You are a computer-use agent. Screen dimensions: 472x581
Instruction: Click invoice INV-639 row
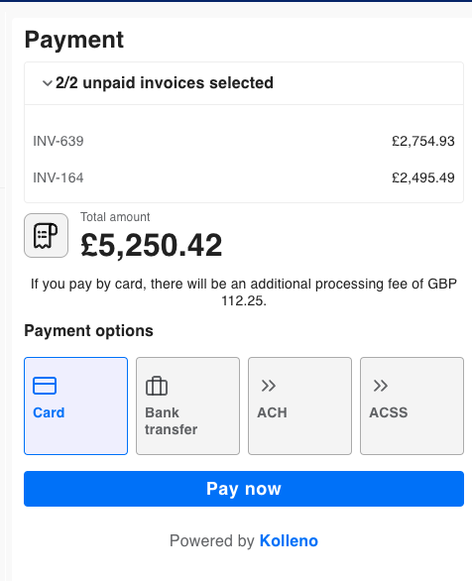point(244,141)
